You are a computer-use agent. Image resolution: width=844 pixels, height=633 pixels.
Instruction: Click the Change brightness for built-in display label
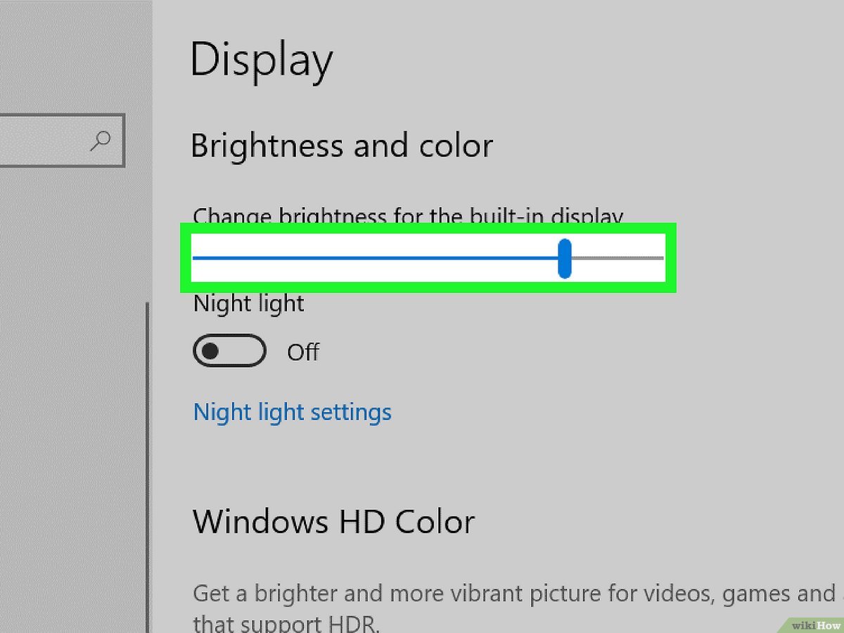click(408, 217)
